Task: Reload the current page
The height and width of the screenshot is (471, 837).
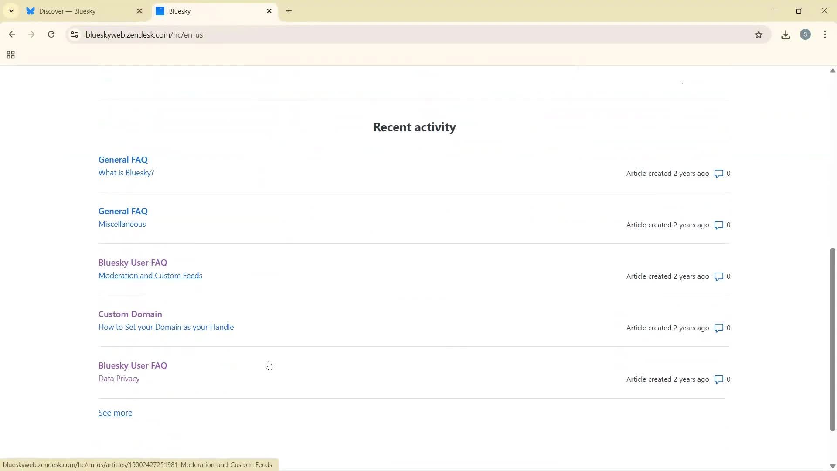Action: 51,34
